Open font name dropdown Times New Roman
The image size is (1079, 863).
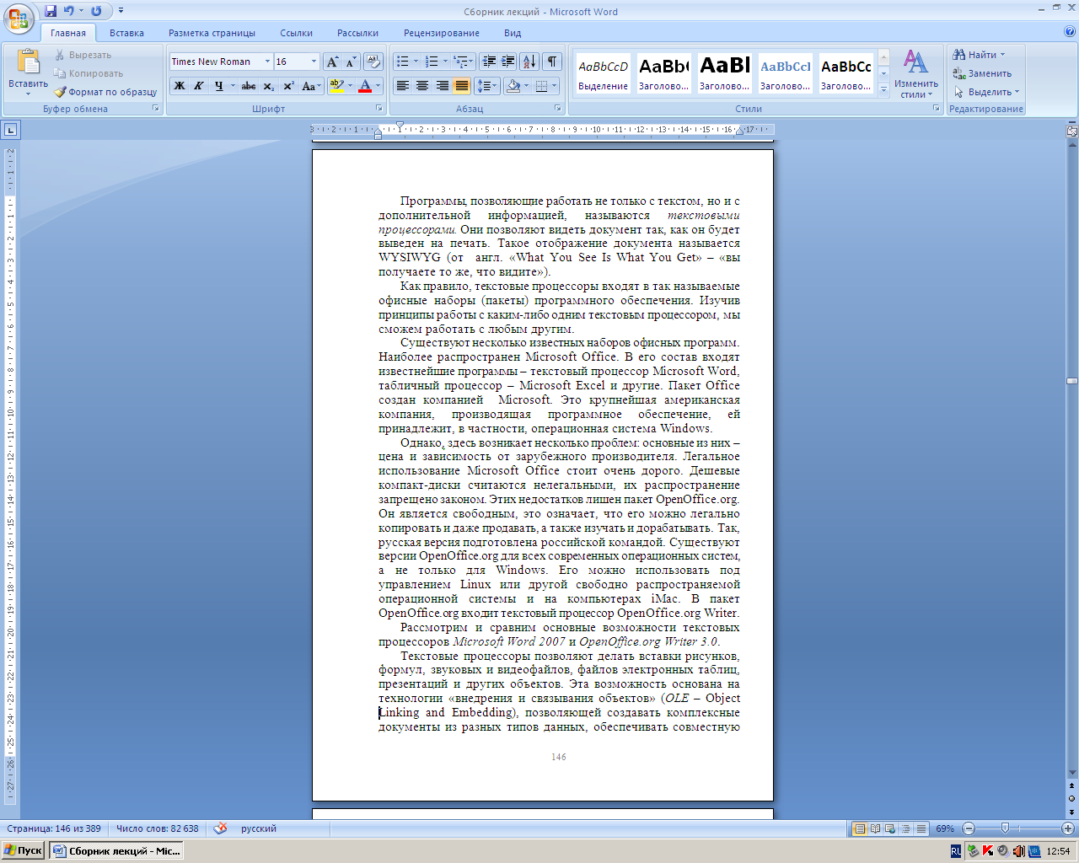pos(267,62)
